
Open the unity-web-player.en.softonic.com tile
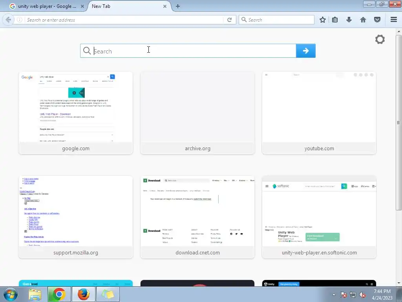[x=319, y=217]
